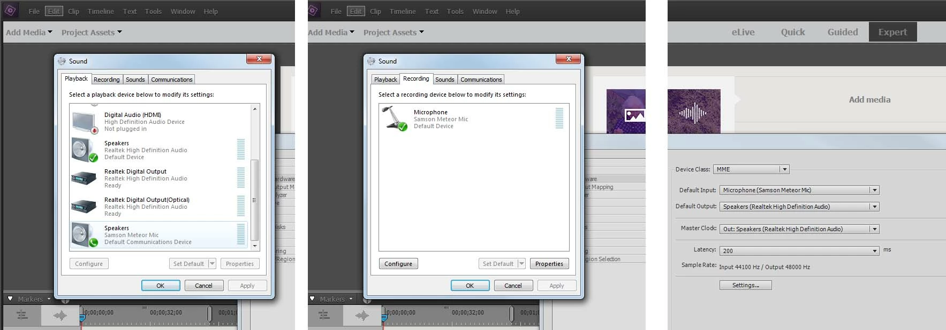The width and height of the screenshot is (946, 330).
Task: Click Properties in the Recording Sound dialog
Action: 549,264
